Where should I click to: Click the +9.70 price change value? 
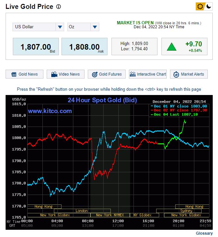click(194, 44)
